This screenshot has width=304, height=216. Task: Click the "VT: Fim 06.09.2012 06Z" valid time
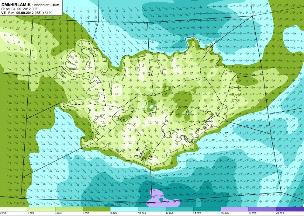(21, 13)
